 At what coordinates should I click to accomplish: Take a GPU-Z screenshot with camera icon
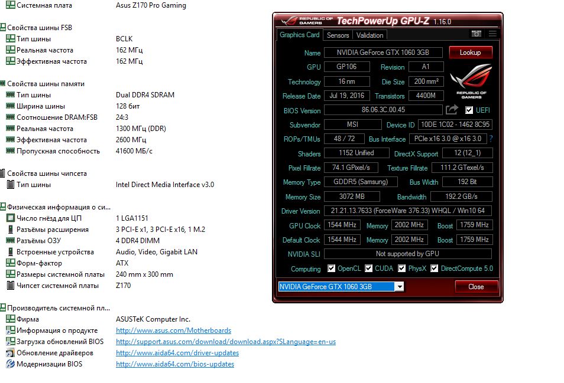point(477,34)
